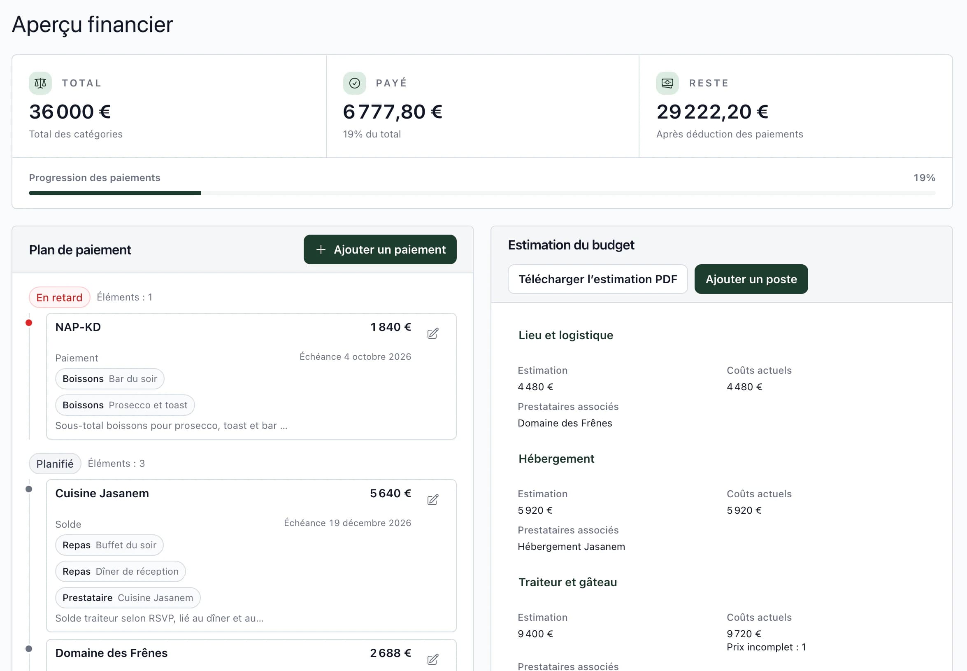Click the payment progress bar
The width and height of the screenshot is (967, 671).
coord(482,193)
